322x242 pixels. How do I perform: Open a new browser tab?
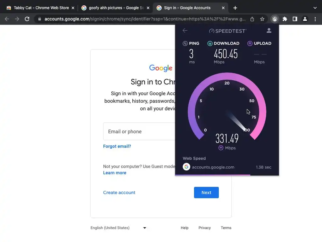235,8
